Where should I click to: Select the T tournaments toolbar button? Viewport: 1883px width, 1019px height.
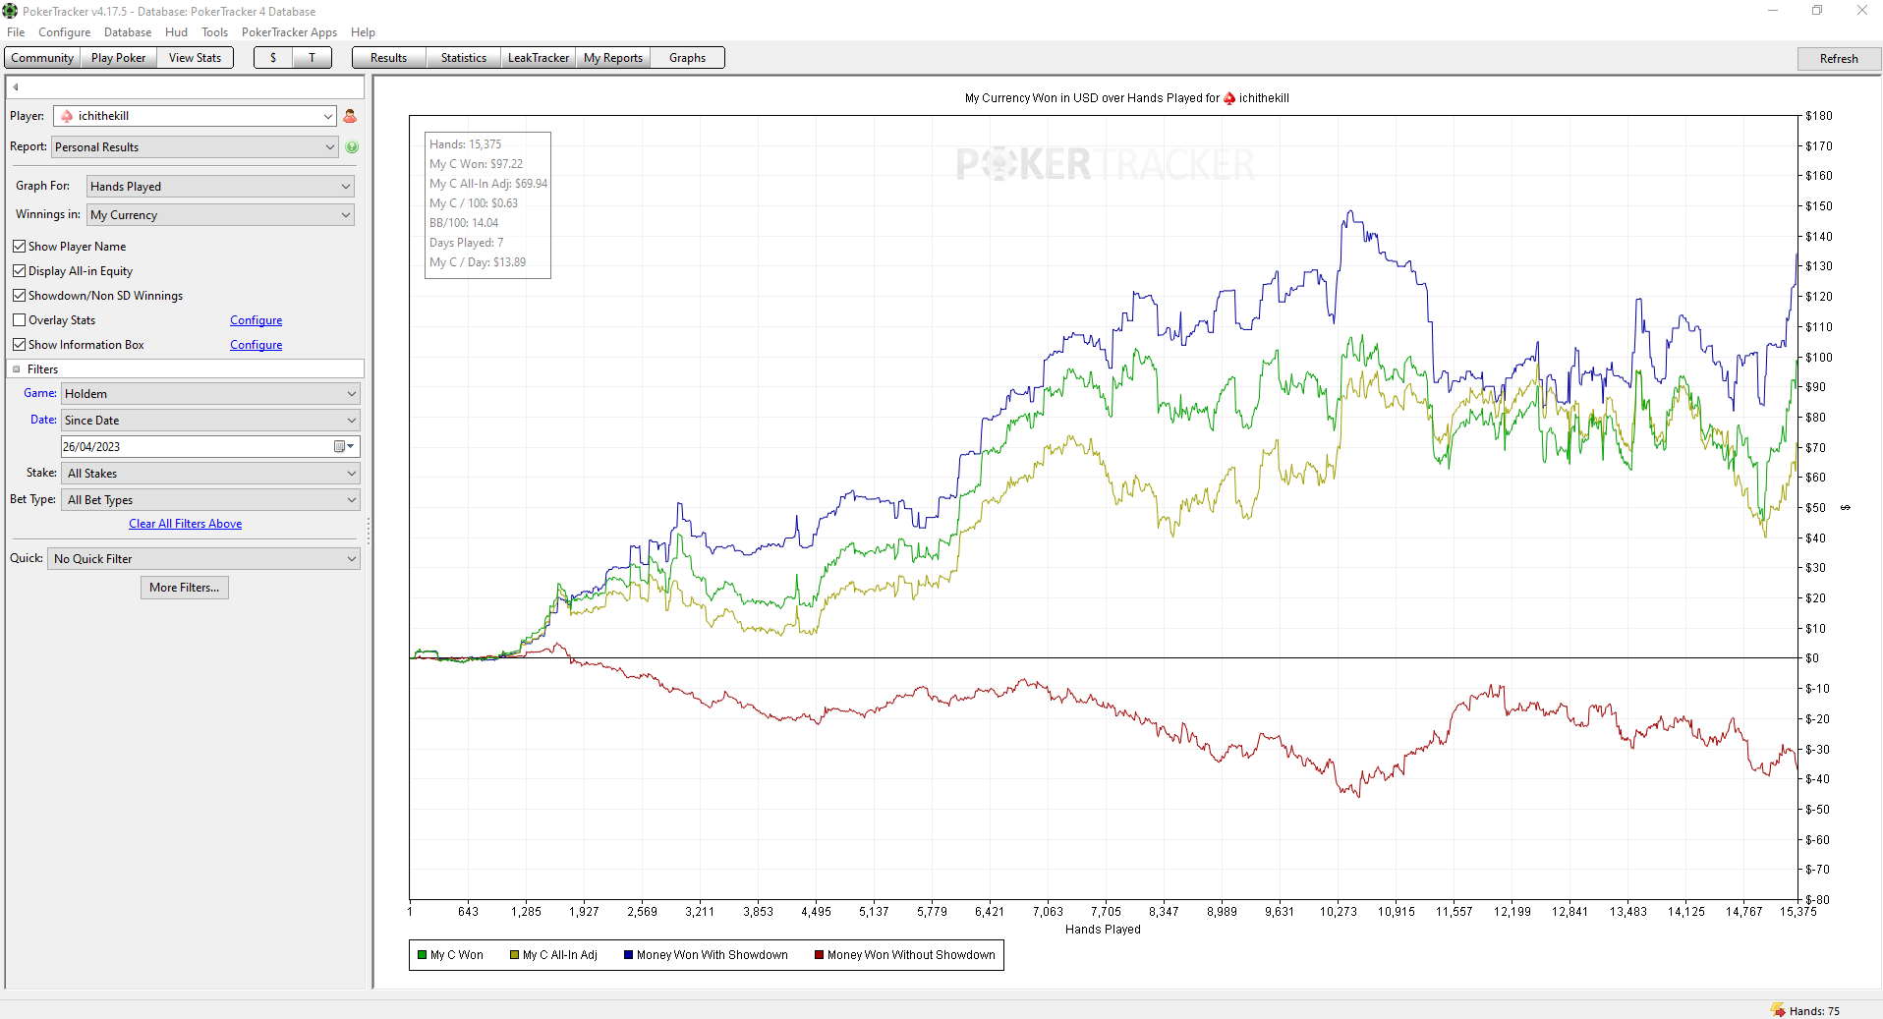click(313, 58)
